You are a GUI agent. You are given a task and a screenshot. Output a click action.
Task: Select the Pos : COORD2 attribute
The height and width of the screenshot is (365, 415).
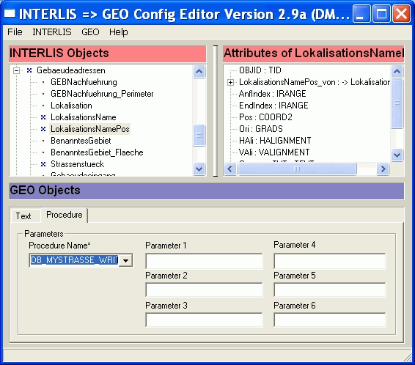(265, 117)
